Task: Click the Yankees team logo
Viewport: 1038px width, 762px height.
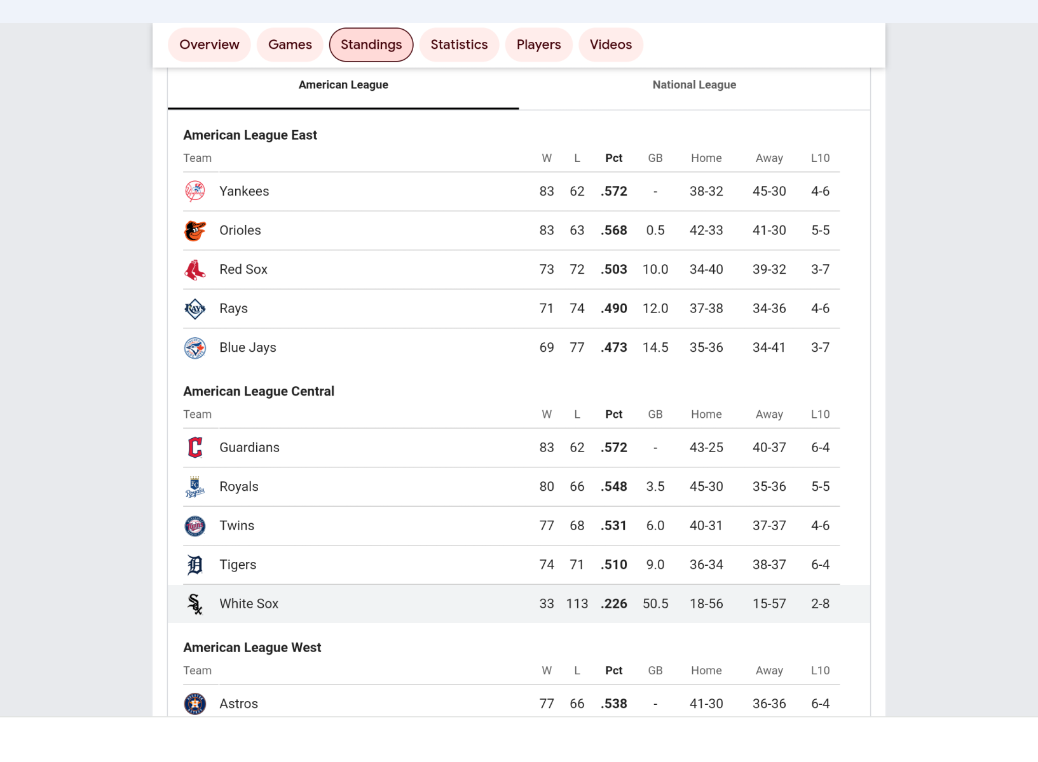Action: (x=195, y=191)
